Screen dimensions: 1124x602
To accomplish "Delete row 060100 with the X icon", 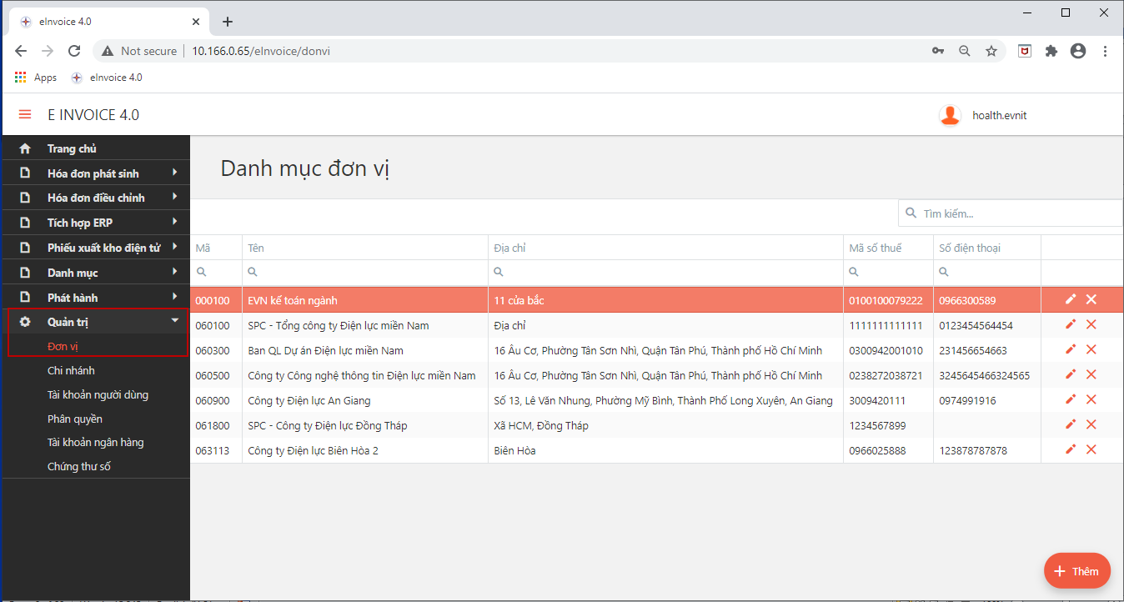I will coord(1091,324).
